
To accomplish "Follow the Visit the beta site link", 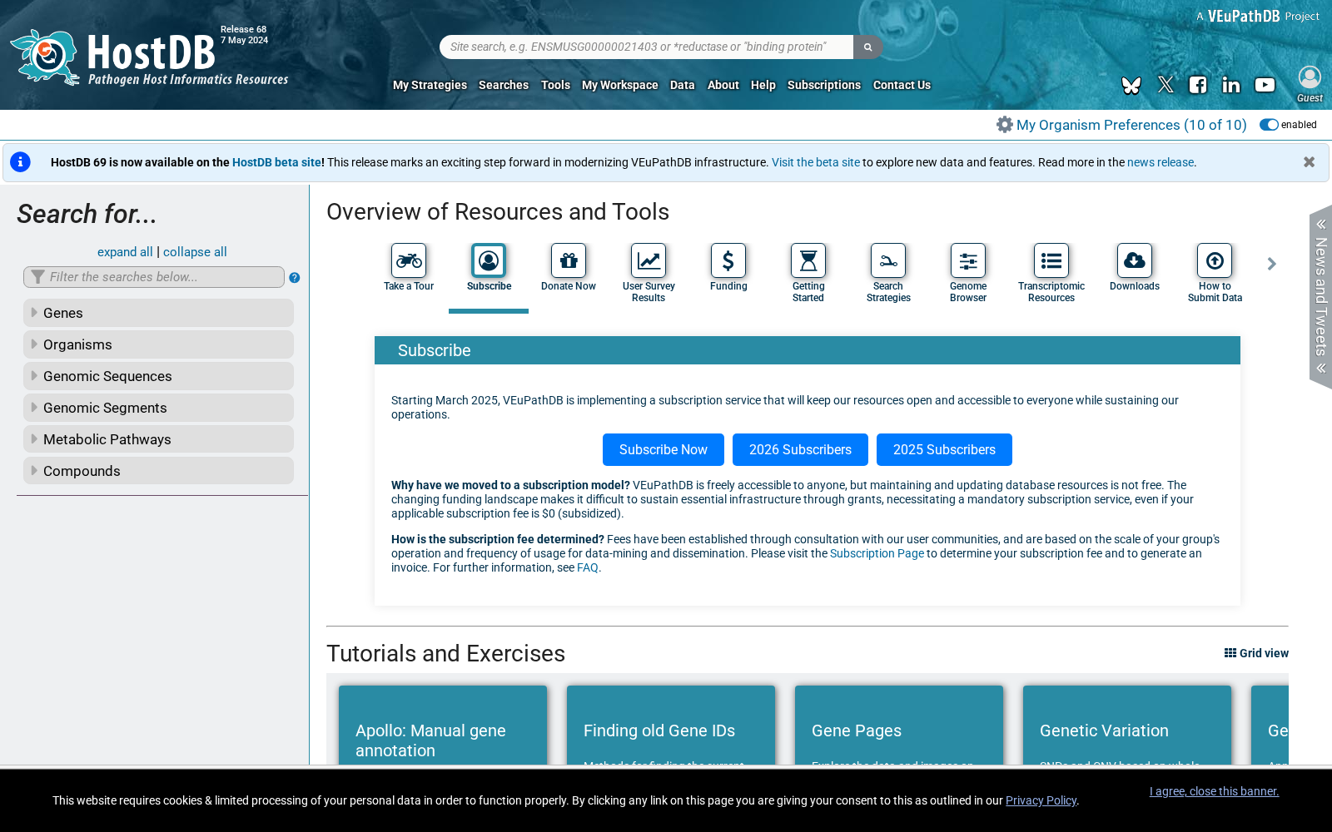I will coord(816,162).
